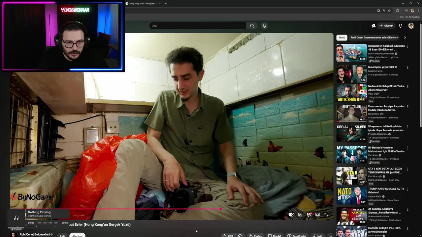Open YouTube notifications bell
422x237 pixels.
[401, 26]
